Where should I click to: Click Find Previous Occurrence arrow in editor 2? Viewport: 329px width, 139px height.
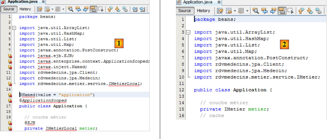pyautogui.click(x=264, y=11)
